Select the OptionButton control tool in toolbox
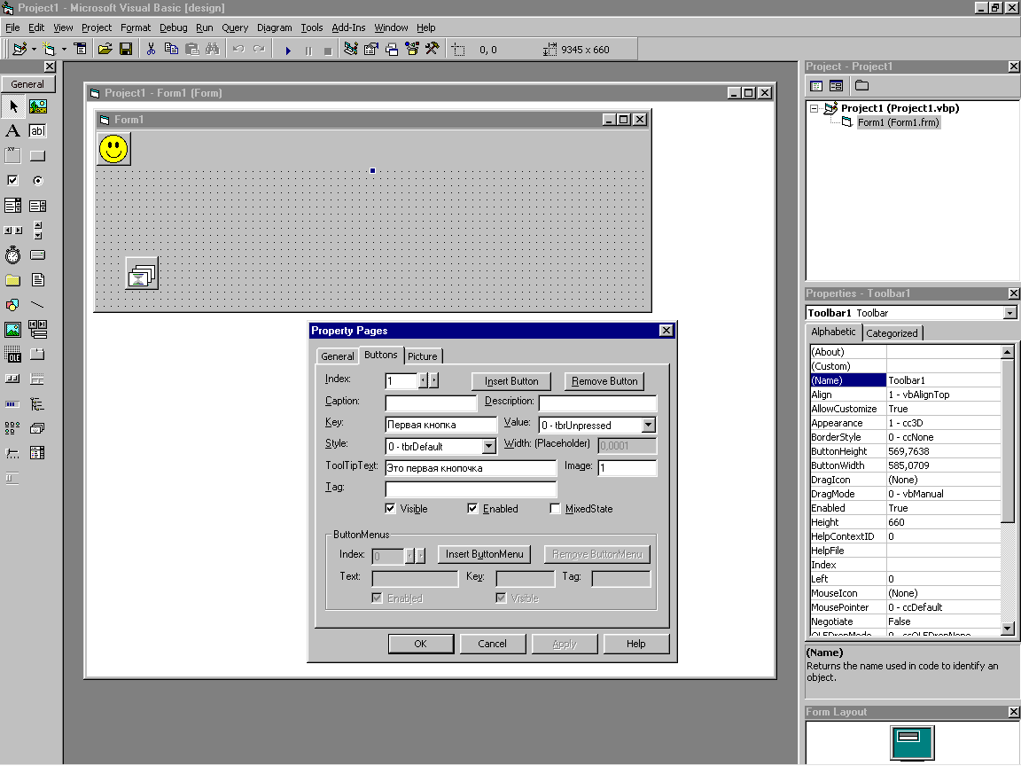The width and height of the screenshot is (1021, 766). [x=38, y=181]
